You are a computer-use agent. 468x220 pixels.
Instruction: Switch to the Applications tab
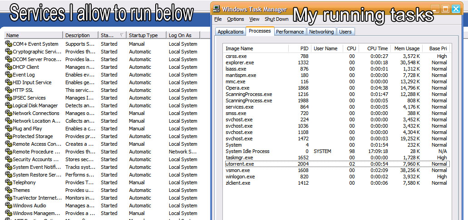click(231, 32)
